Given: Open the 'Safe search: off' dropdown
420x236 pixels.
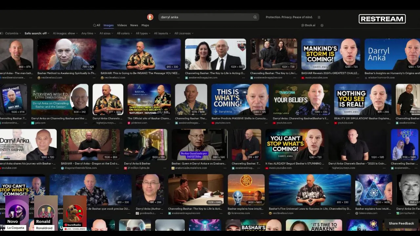Looking at the screenshot, I should coord(37,33).
